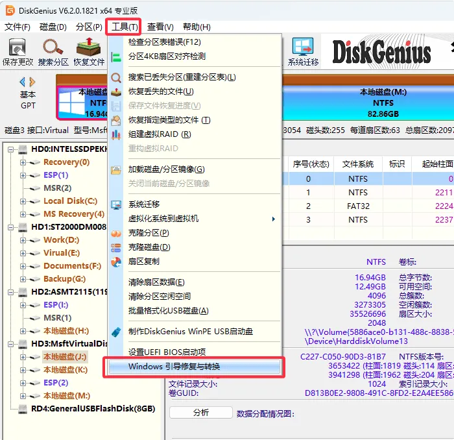Screen dimensions: 454x440
Task: Click the 搜索分区 magnifier toolbar icon
Action: [x=53, y=52]
